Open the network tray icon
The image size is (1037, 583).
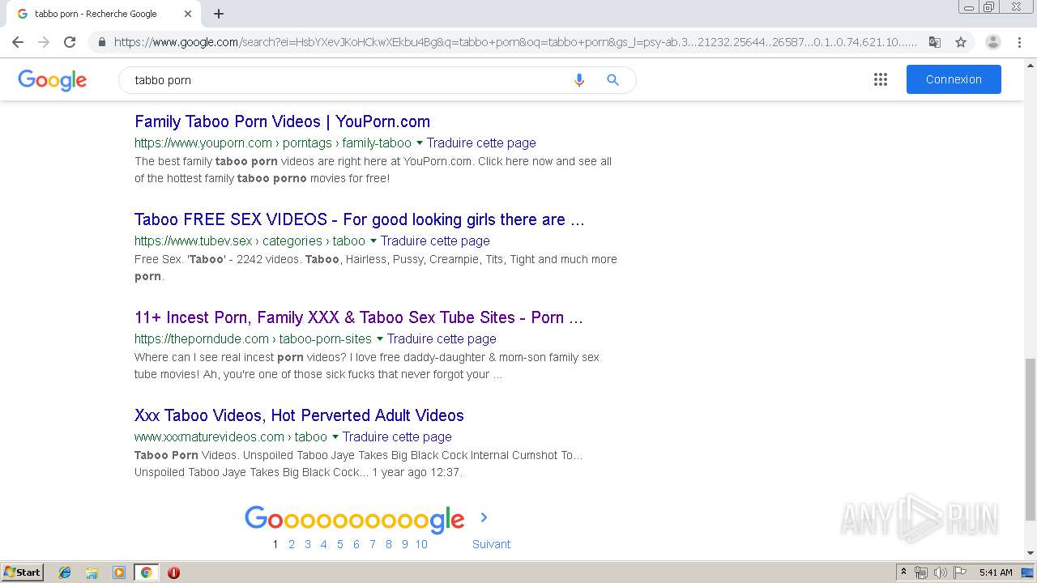click(x=921, y=572)
